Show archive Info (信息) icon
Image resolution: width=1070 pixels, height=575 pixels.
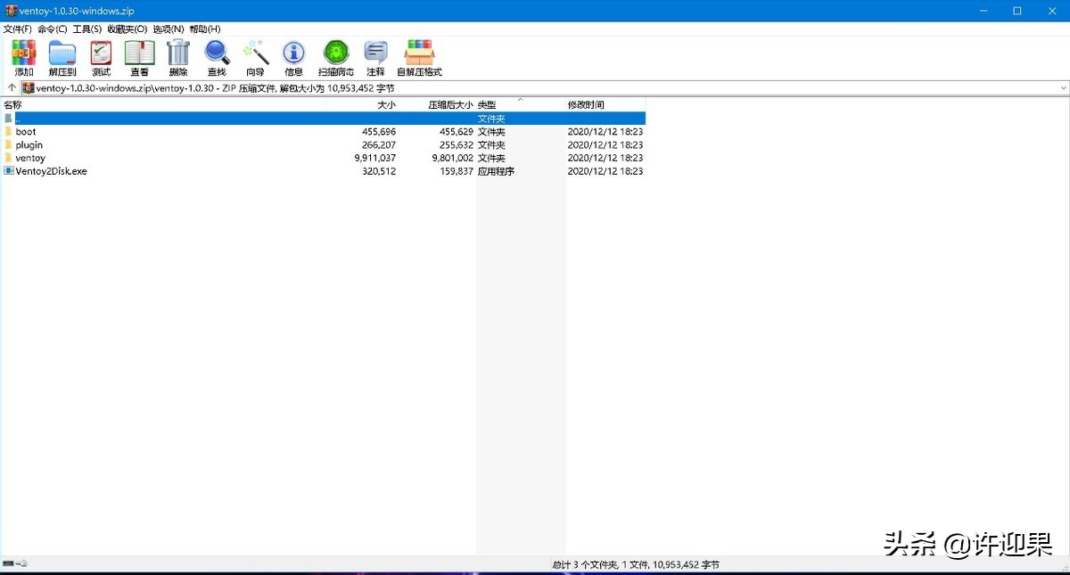[293, 57]
